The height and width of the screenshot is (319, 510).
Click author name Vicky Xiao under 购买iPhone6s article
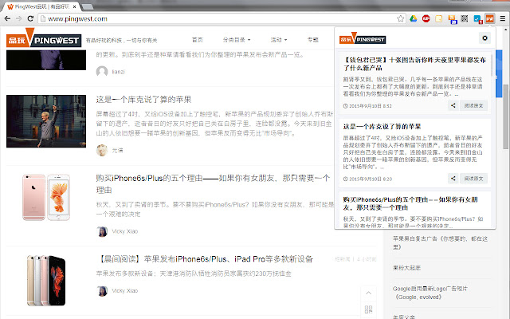pyautogui.click(x=125, y=231)
